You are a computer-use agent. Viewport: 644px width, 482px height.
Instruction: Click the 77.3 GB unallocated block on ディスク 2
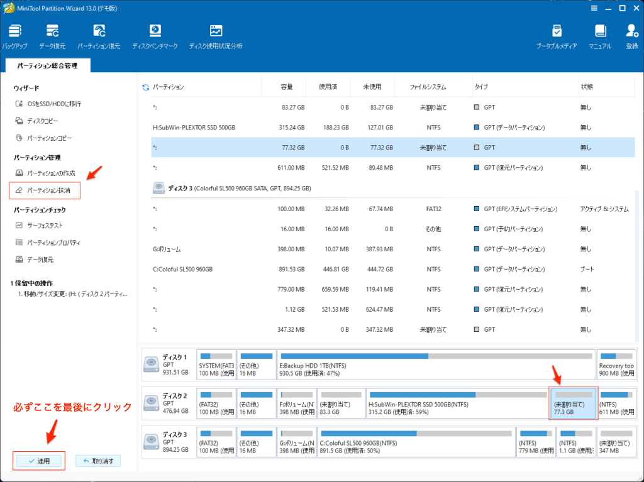point(572,403)
